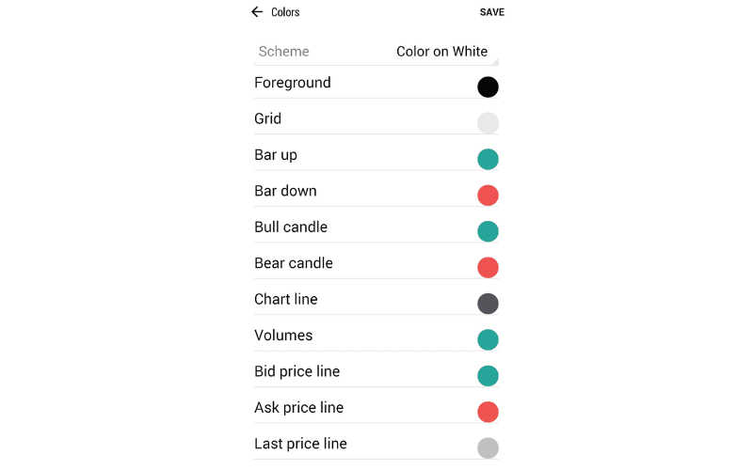Screen dimensions: 753x470
Task: Select the Foreground row label
Action: tap(293, 83)
